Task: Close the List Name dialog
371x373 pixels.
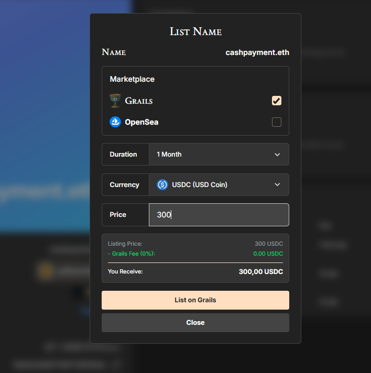Action: (195, 323)
